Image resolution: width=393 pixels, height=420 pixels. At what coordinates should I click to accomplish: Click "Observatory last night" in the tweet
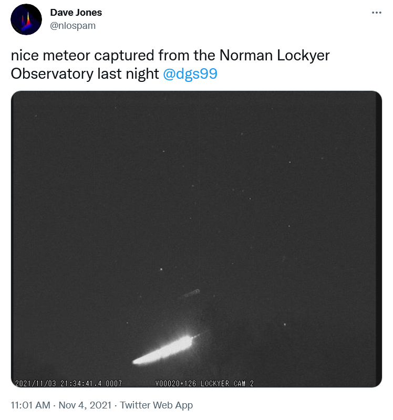(85, 74)
